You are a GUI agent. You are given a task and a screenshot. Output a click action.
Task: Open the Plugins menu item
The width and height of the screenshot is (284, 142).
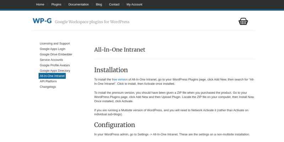tap(56, 4)
